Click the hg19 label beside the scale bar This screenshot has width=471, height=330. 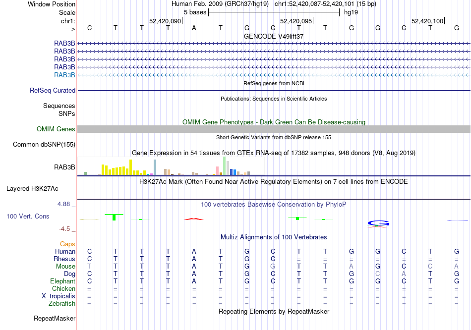point(351,12)
